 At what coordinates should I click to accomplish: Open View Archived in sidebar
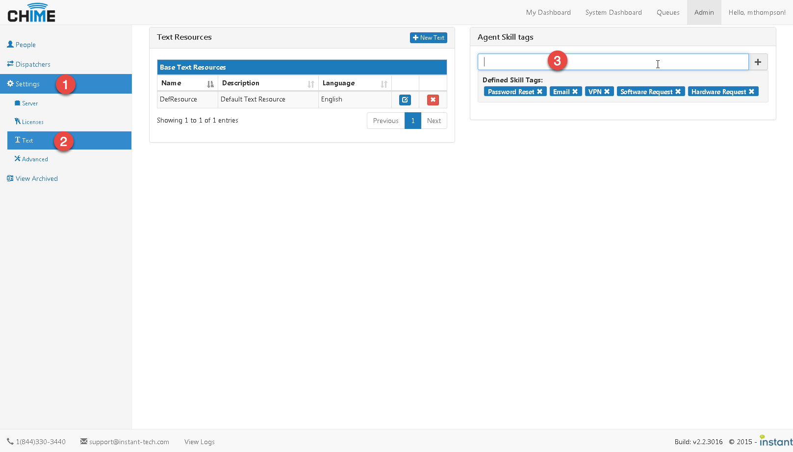click(32, 178)
